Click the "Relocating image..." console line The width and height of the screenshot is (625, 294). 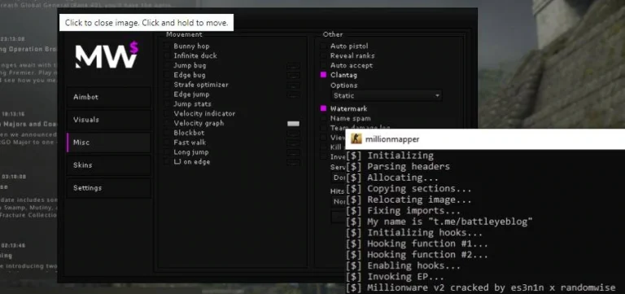[409, 200]
